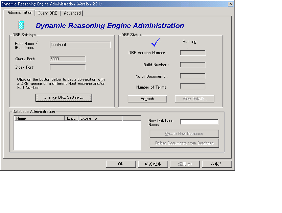
Task: Click the OK button
Action: click(121, 164)
